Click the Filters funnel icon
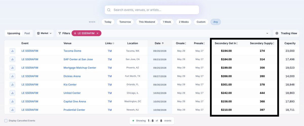 [x=60, y=33]
